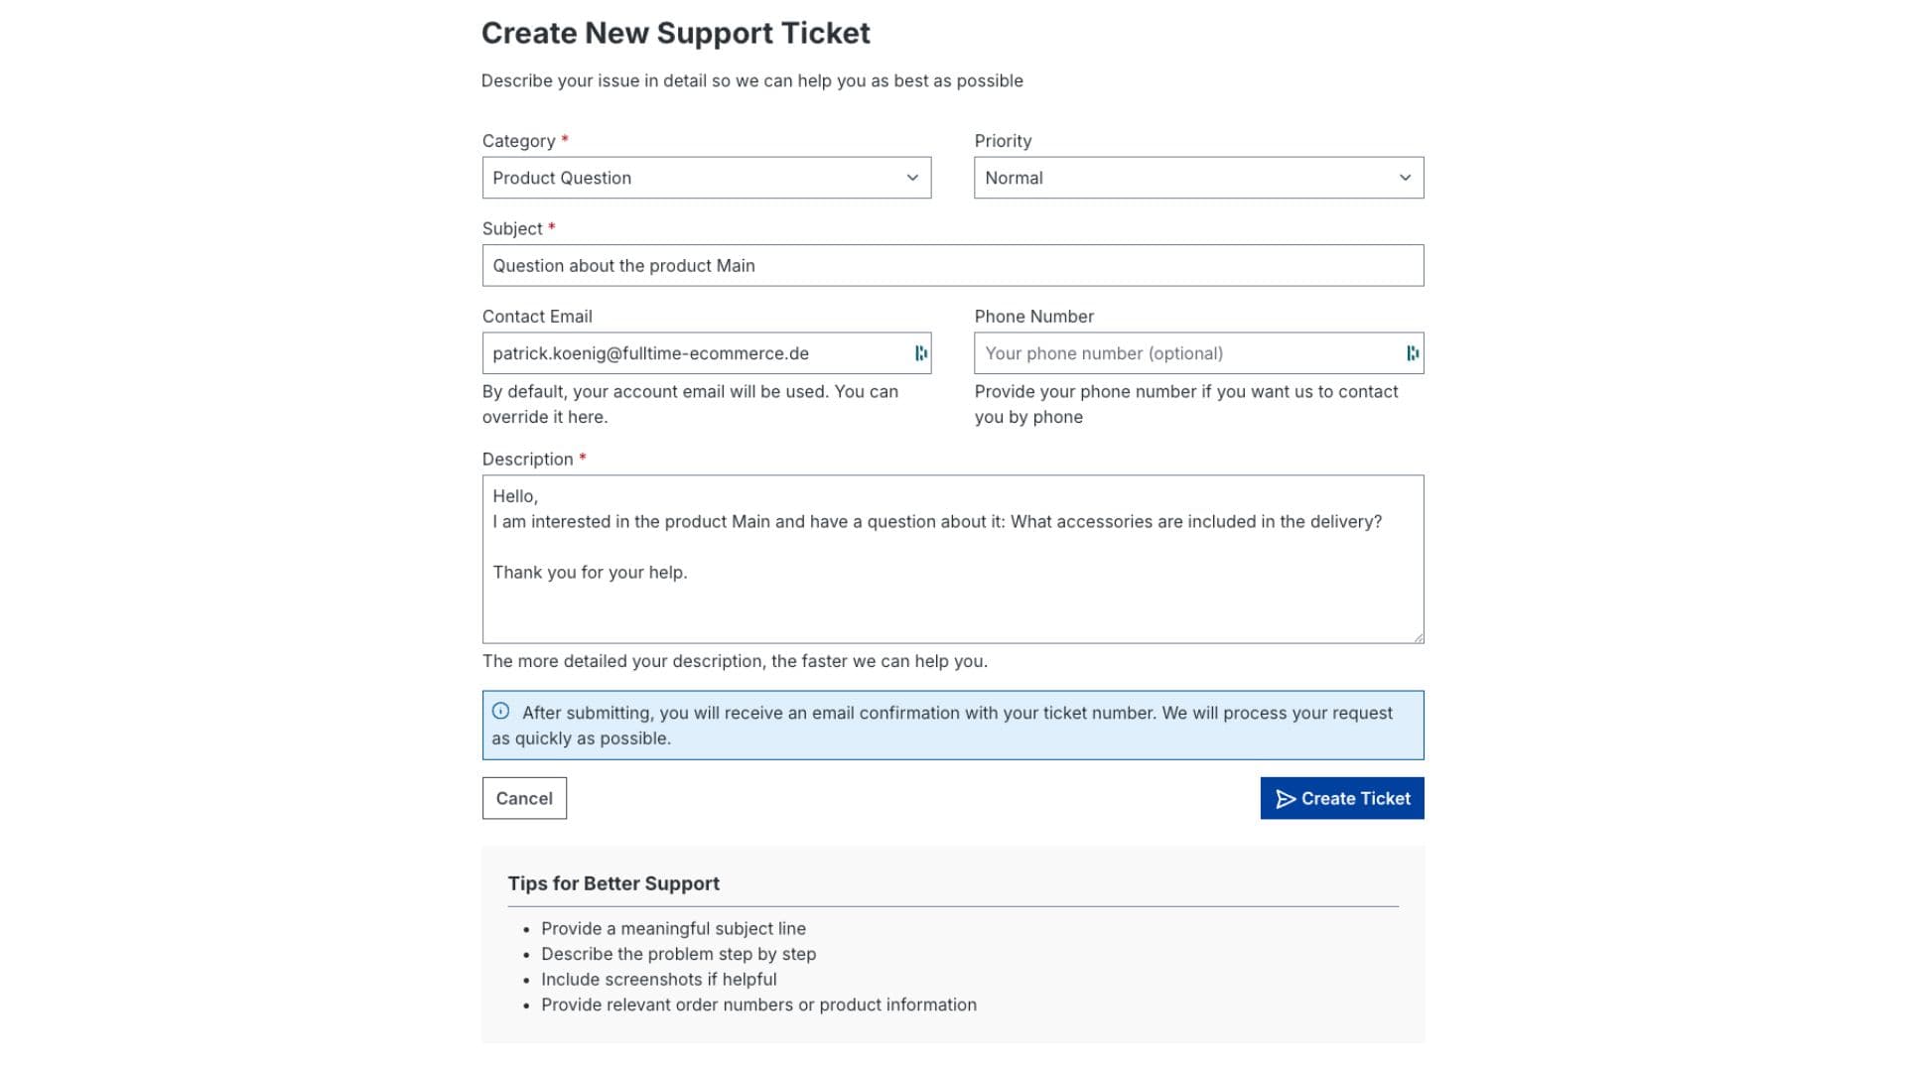Image resolution: width=1906 pixels, height=1072 pixels.
Task: Click the info icon in the confirmation notice
Action: (x=501, y=712)
